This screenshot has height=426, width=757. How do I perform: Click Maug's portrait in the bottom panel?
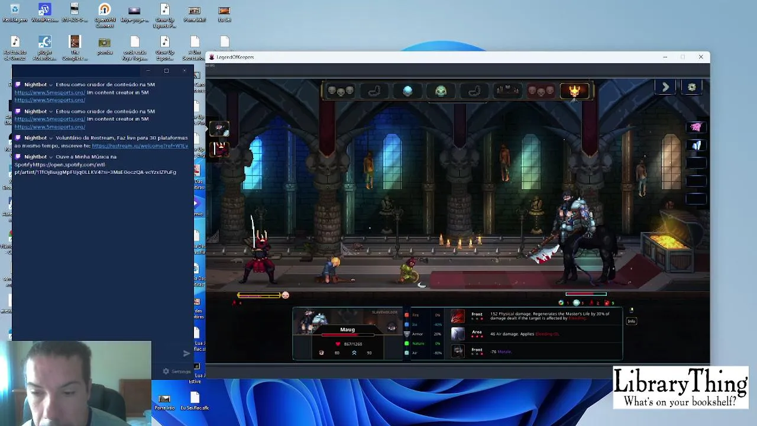[313, 321]
